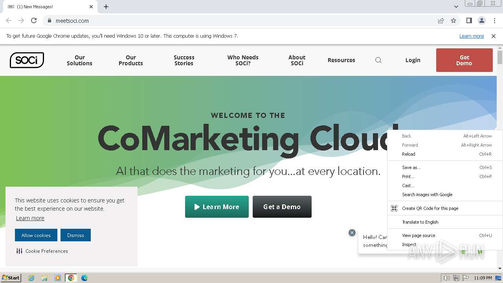
Task: Open the side panel icon
Action: (469, 21)
